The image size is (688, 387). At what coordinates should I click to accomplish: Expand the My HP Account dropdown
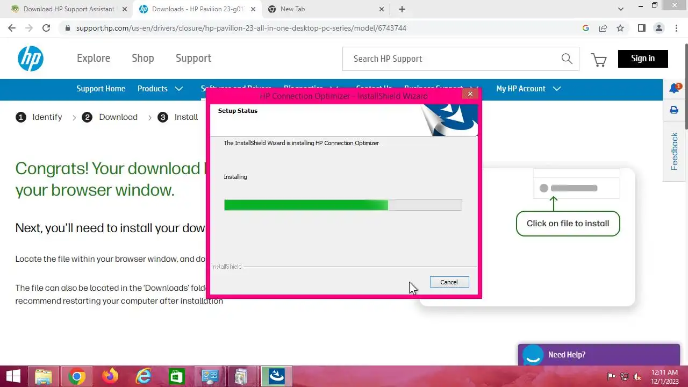(528, 89)
